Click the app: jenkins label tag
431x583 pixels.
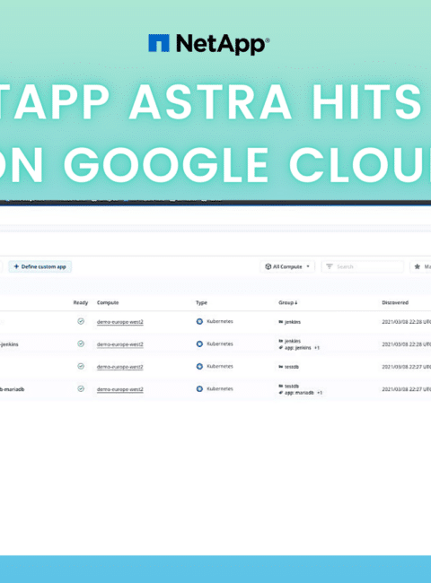click(x=298, y=348)
